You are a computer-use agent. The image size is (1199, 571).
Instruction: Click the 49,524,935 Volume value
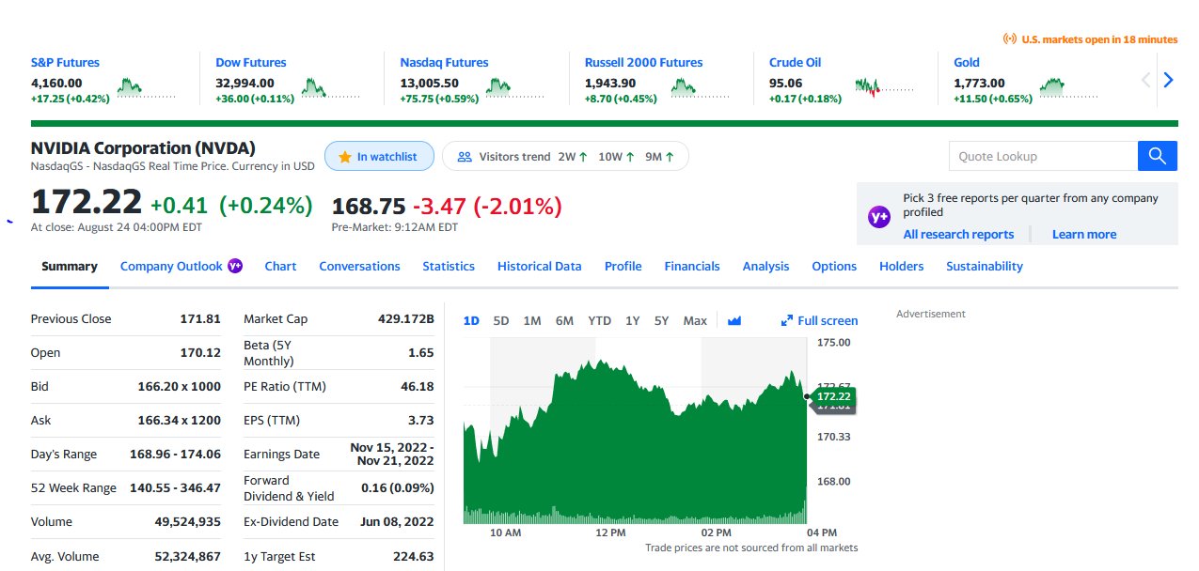(187, 522)
